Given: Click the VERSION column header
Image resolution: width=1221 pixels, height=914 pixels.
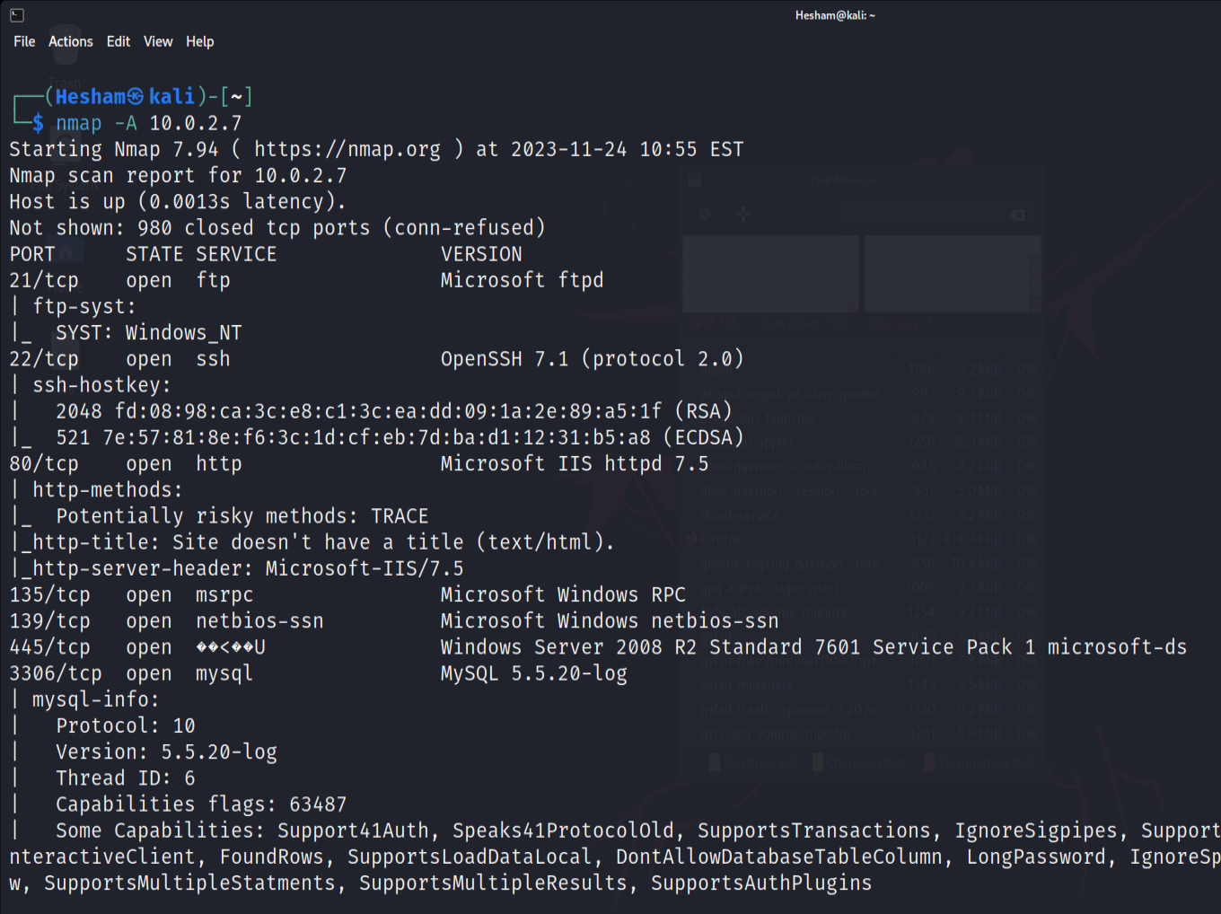Looking at the screenshot, I should coord(481,254).
